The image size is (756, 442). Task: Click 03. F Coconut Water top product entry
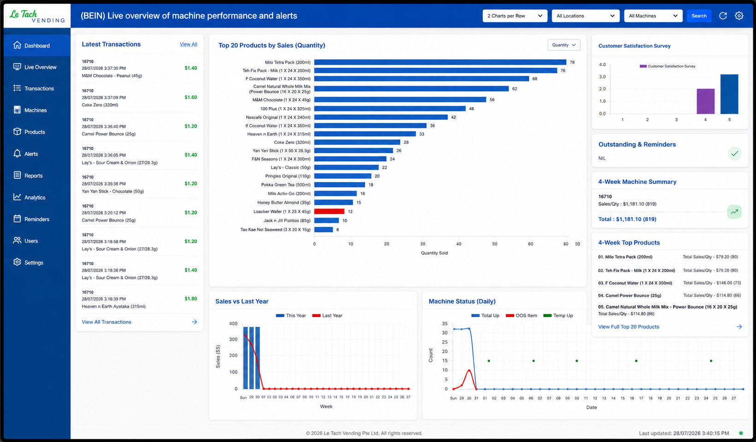point(669,283)
